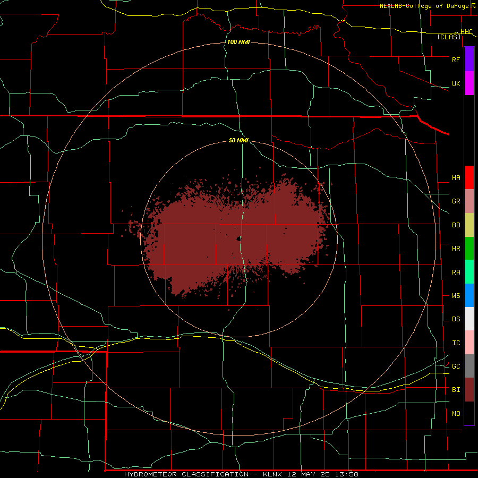Click the UK legend label
This screenshot has height=478, width=478.
coord(456,84)
